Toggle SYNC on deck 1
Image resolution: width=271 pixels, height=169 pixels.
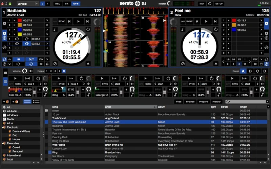62,21
